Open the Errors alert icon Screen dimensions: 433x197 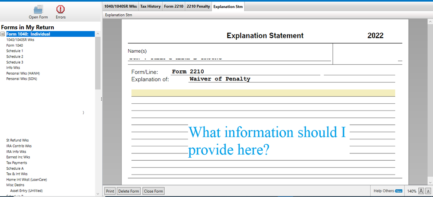point(60,10)
